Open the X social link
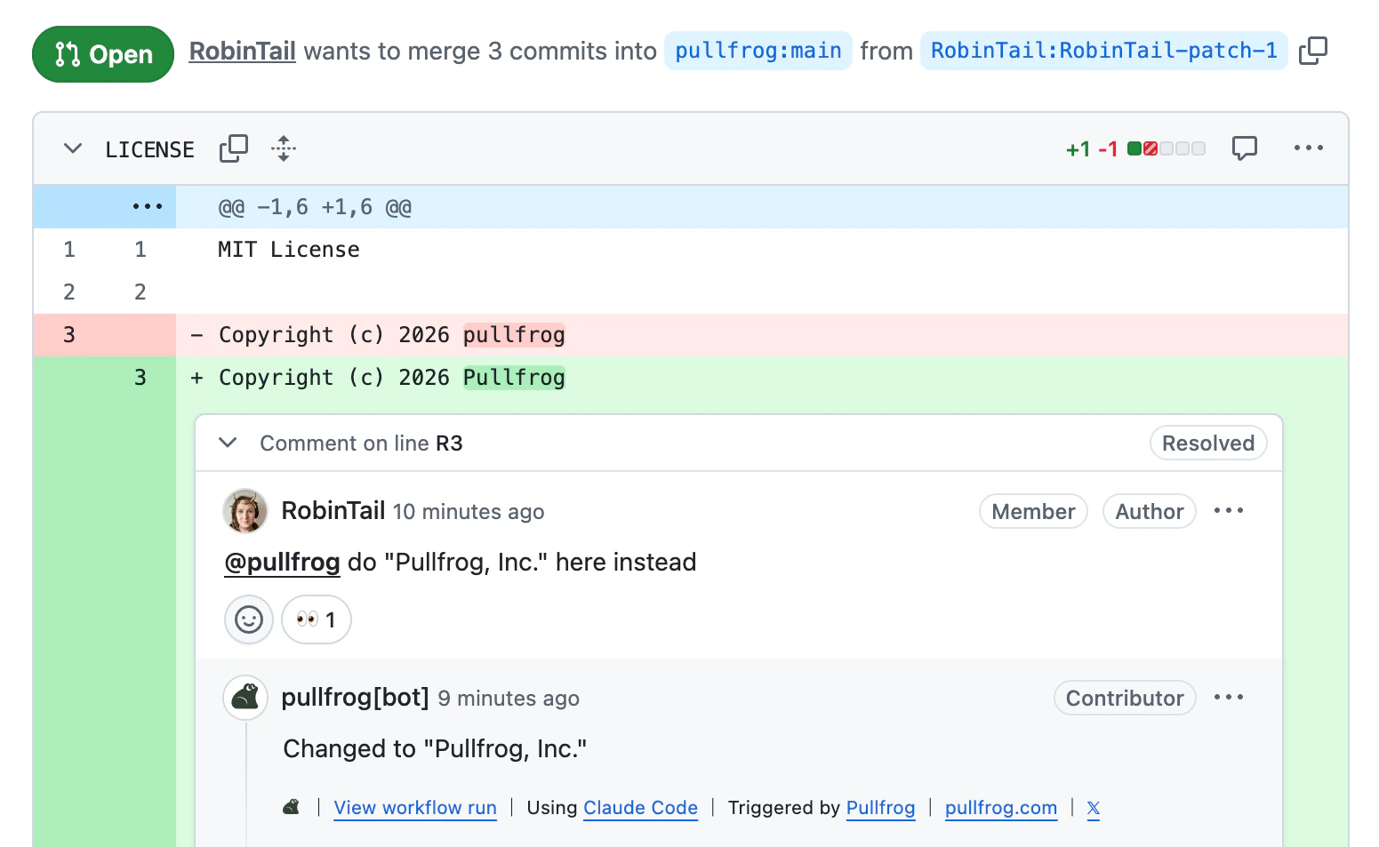1379x847 pixels. (1094, 808)
